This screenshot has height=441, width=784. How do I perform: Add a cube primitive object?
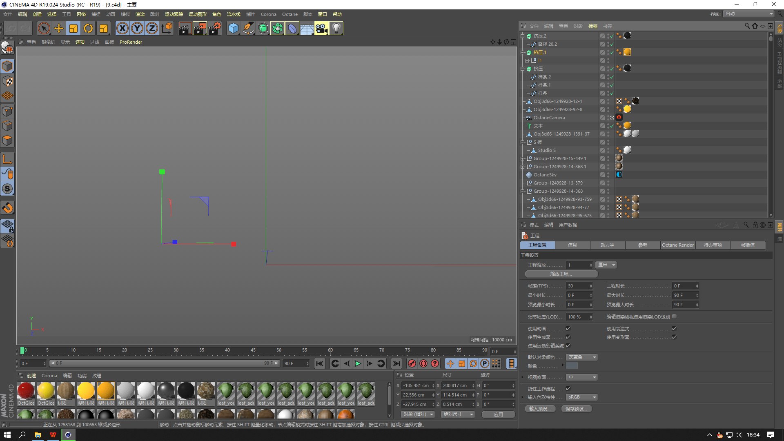tap(233, 29)
